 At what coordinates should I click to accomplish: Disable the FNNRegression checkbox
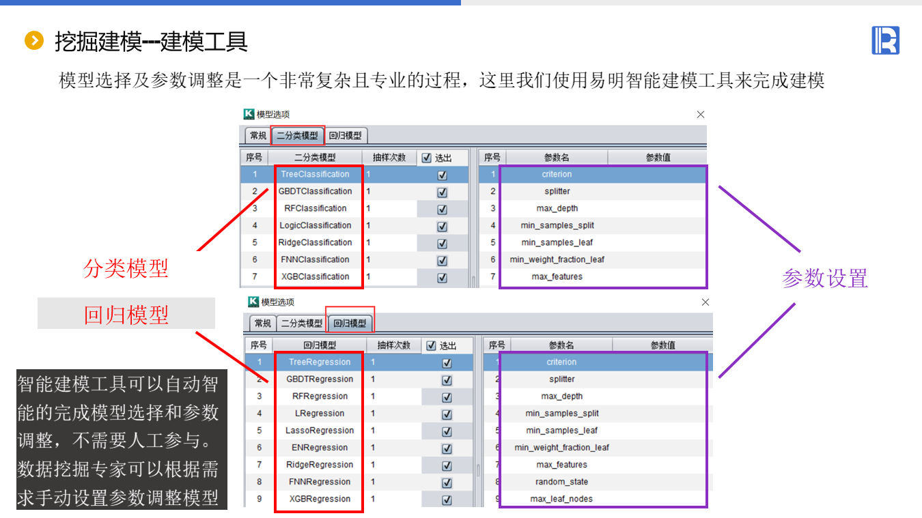(x=447, y=482)
